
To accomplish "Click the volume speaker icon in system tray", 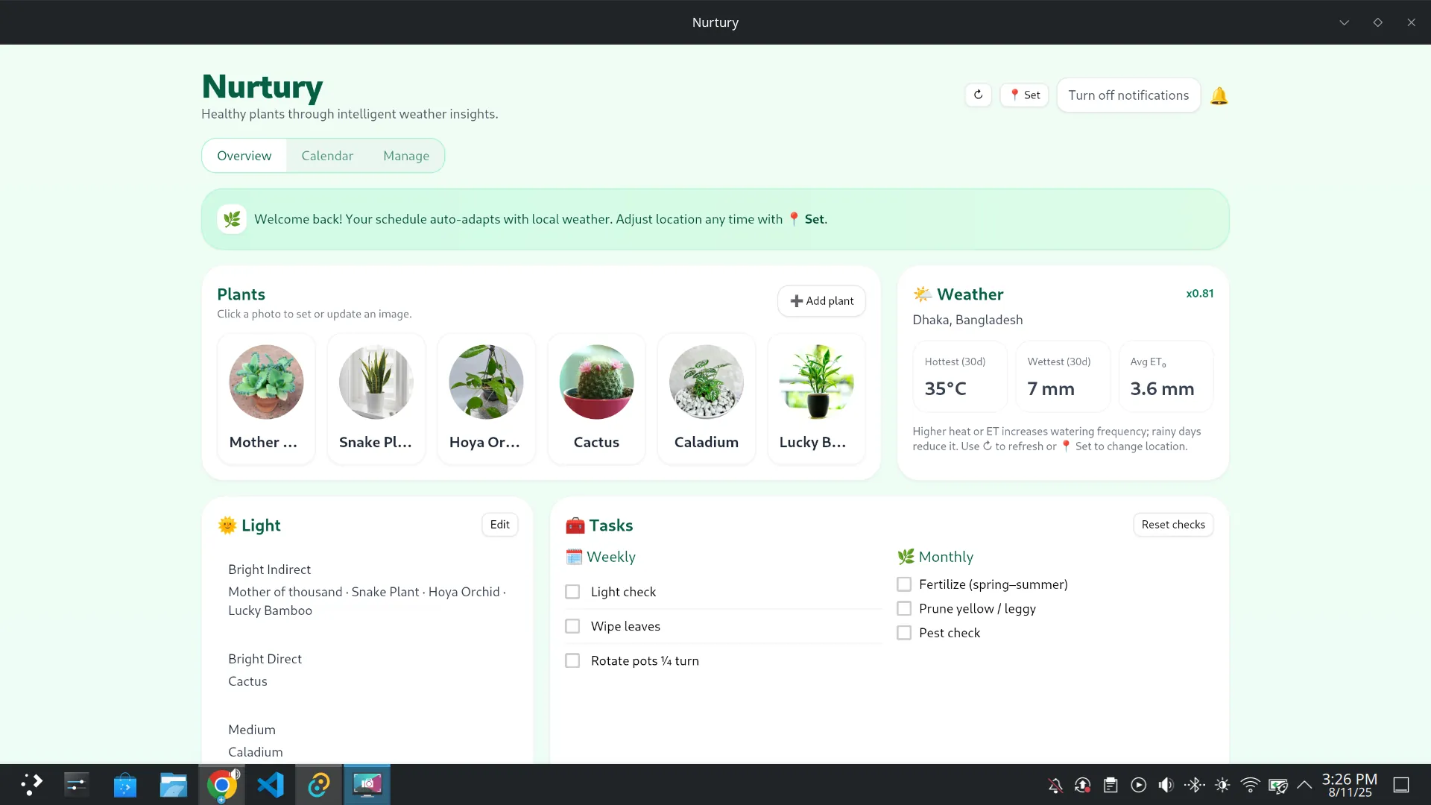I will click(x=1165, y=784).
